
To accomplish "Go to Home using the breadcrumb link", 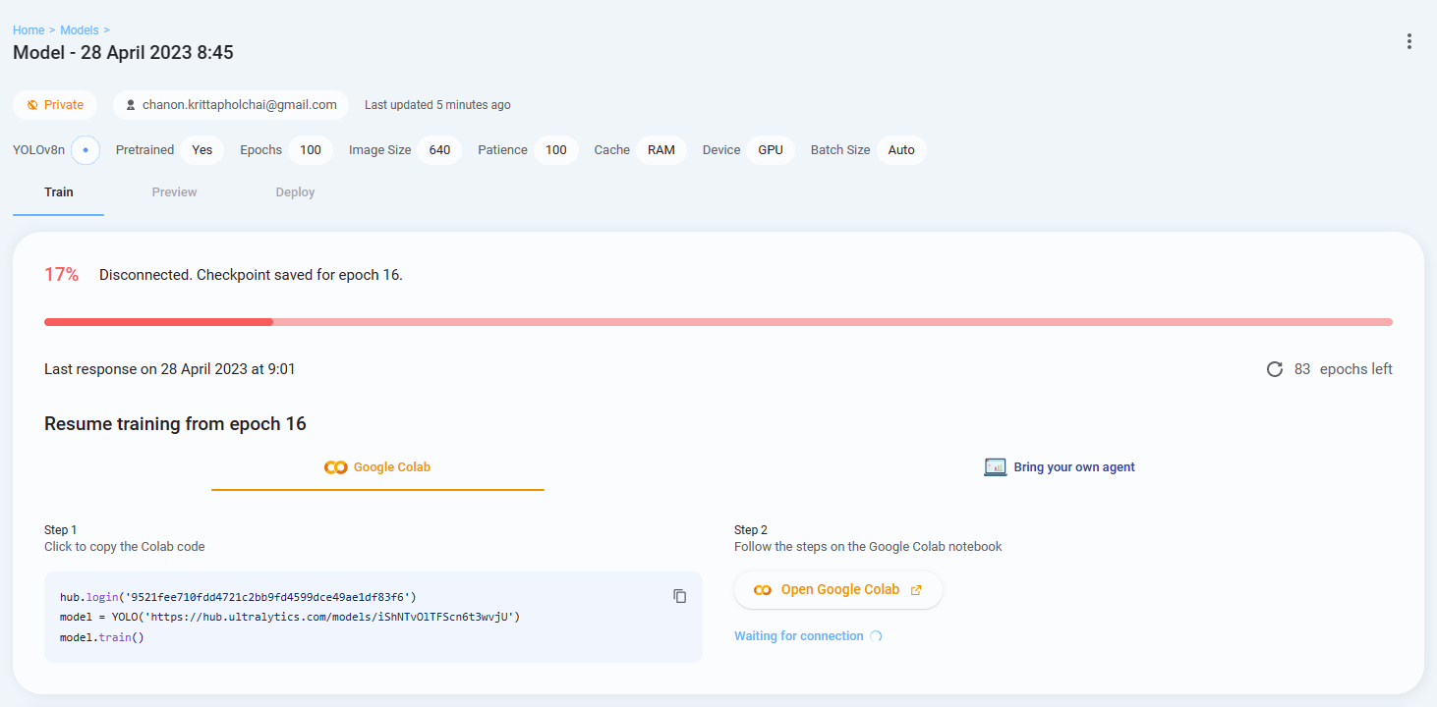I will pyautogui.click(x=29, y=29).
